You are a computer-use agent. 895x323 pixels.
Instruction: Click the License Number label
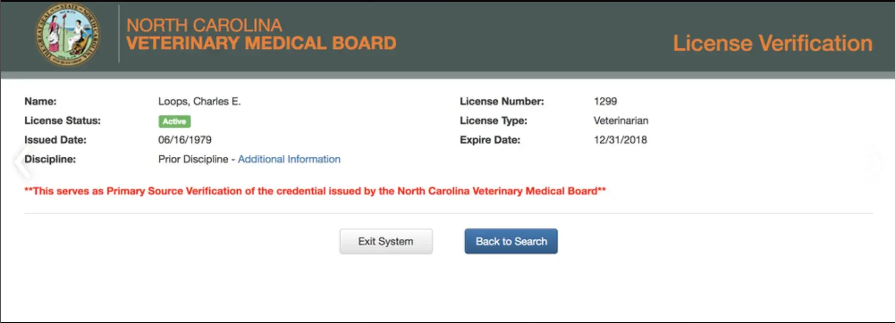pos(502,101)
